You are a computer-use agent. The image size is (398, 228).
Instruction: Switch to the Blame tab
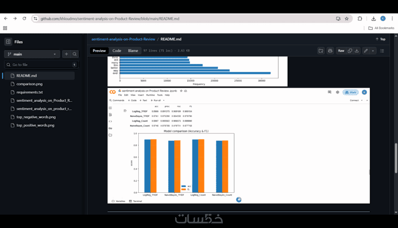click(133, 51)
